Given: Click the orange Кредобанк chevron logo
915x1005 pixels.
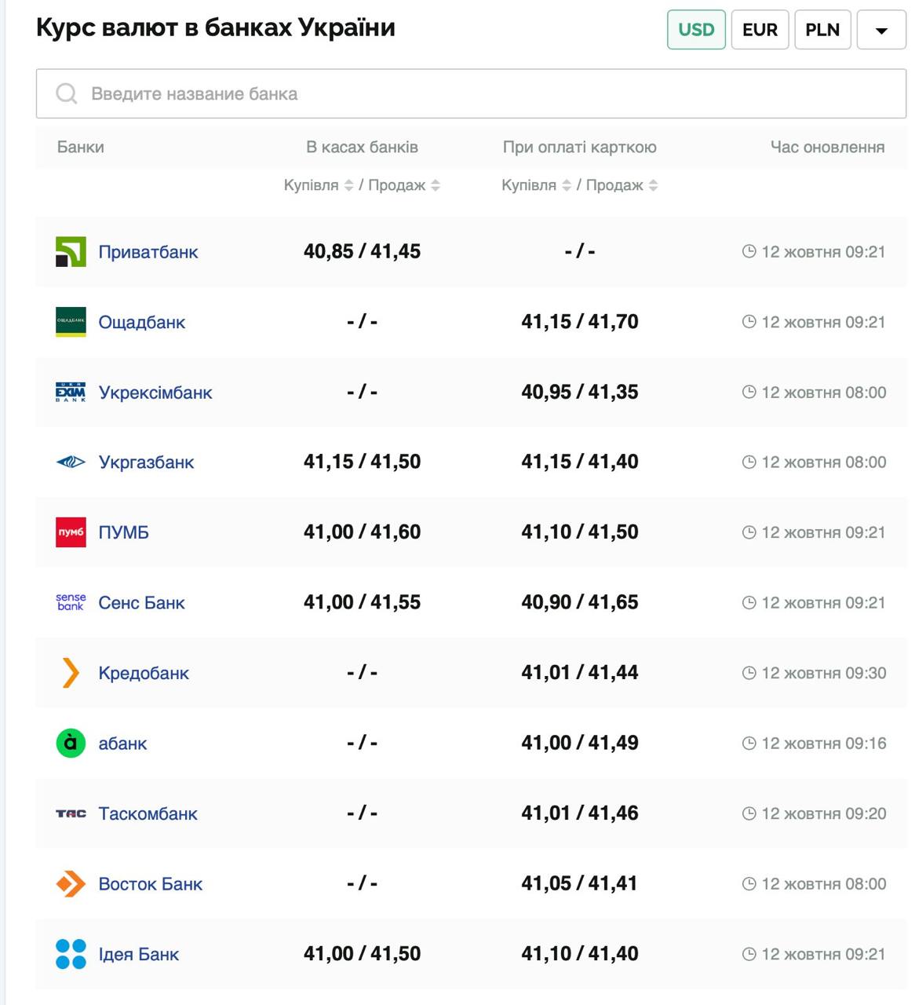Looking at the screenshot, I should tap(71, 673).
